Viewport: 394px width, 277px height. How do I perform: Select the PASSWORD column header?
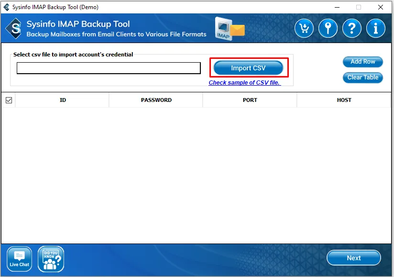click(156, 100)
